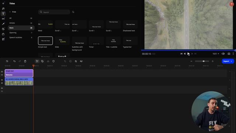This screenshot has height=133, width=236.
Task: Open the sidebar tab below Stickers
Action: (3, 34)
